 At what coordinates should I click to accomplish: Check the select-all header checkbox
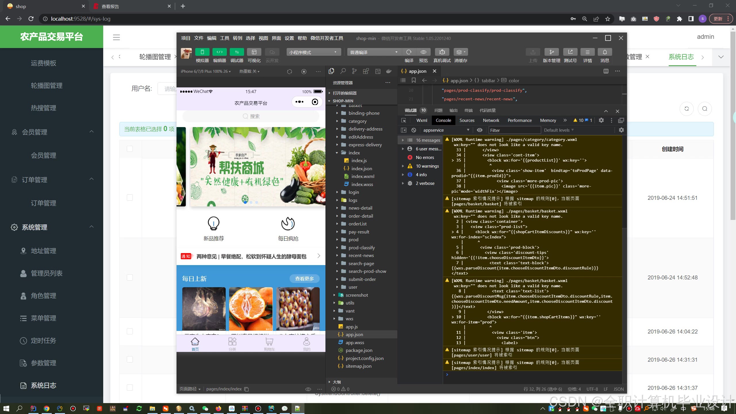click(130, 149)
